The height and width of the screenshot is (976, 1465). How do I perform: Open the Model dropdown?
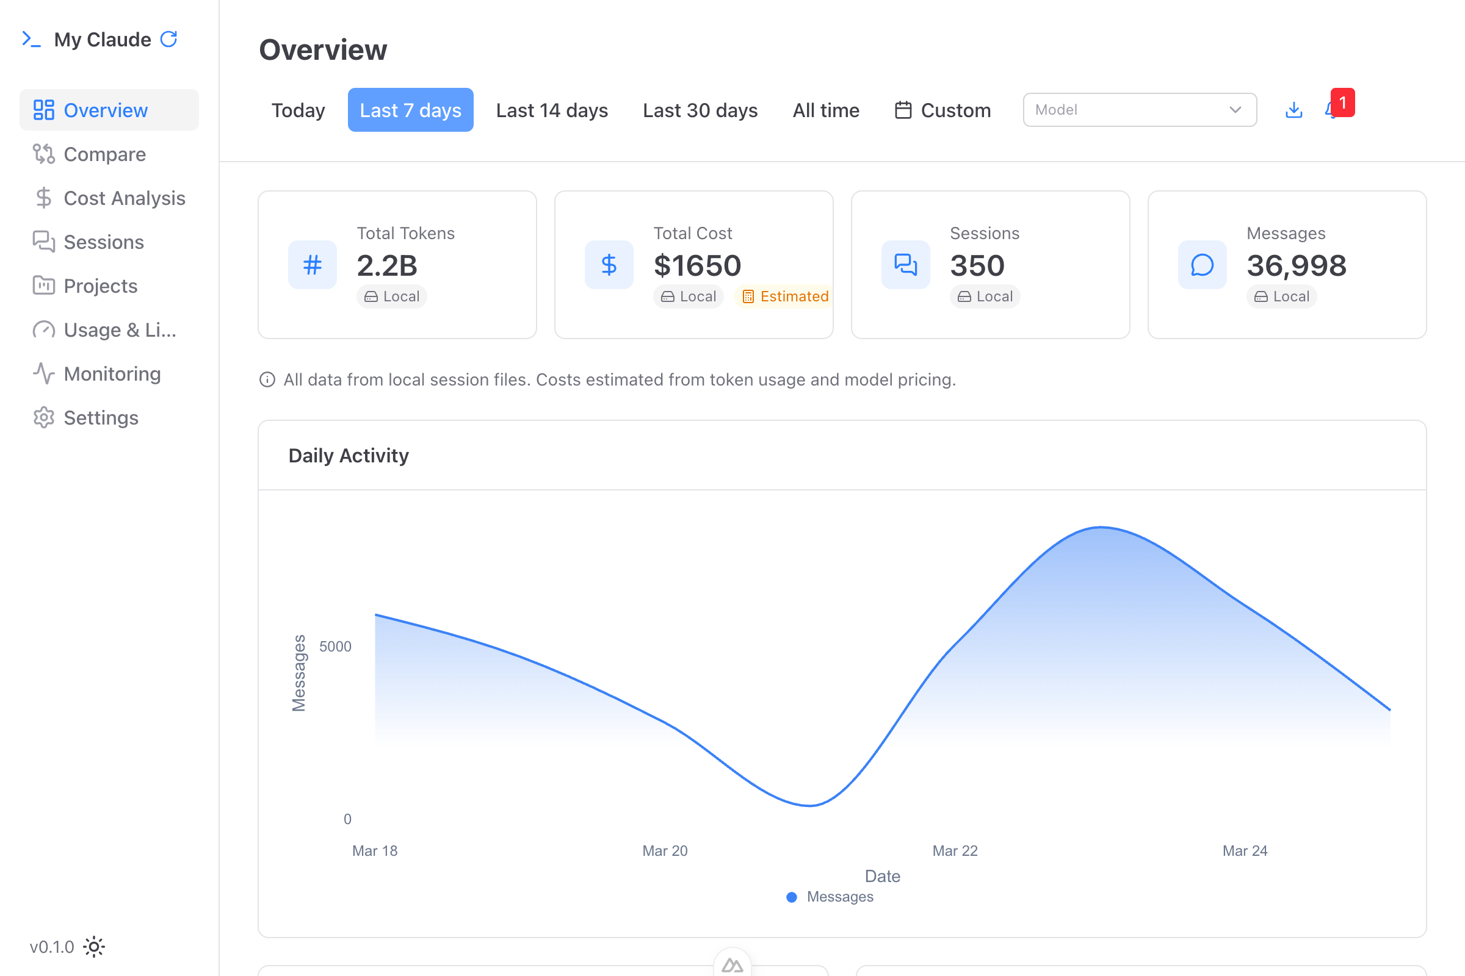(x=1140, y=110)
